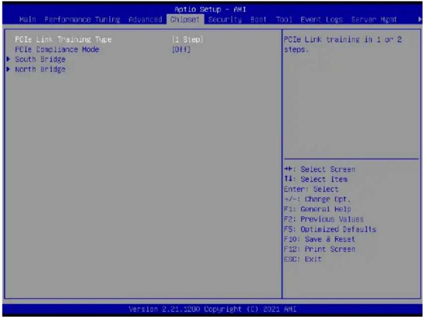423x317 pixels.
Task: Click the Select Item help line
Action: [315, 179]
